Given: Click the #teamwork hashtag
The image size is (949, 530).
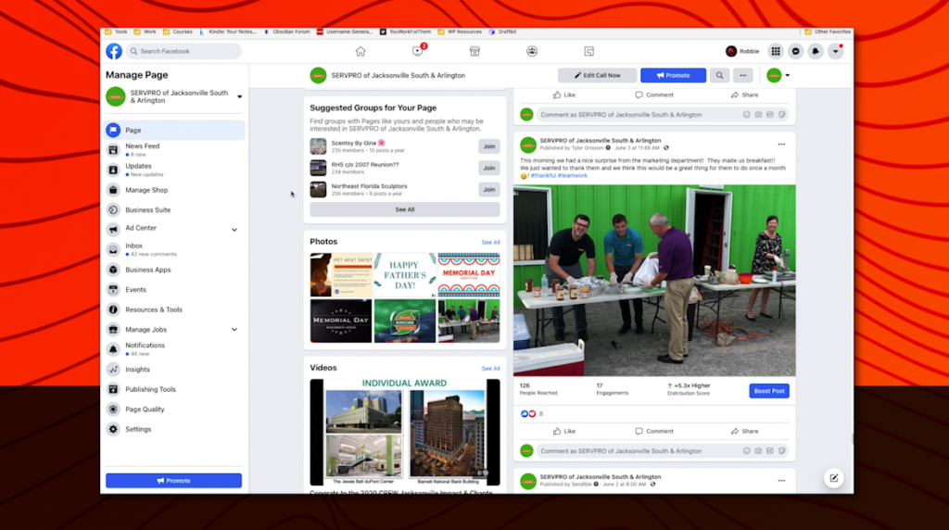Looking at the screenshot, I should pyautogui.click(x=573, y=175).
